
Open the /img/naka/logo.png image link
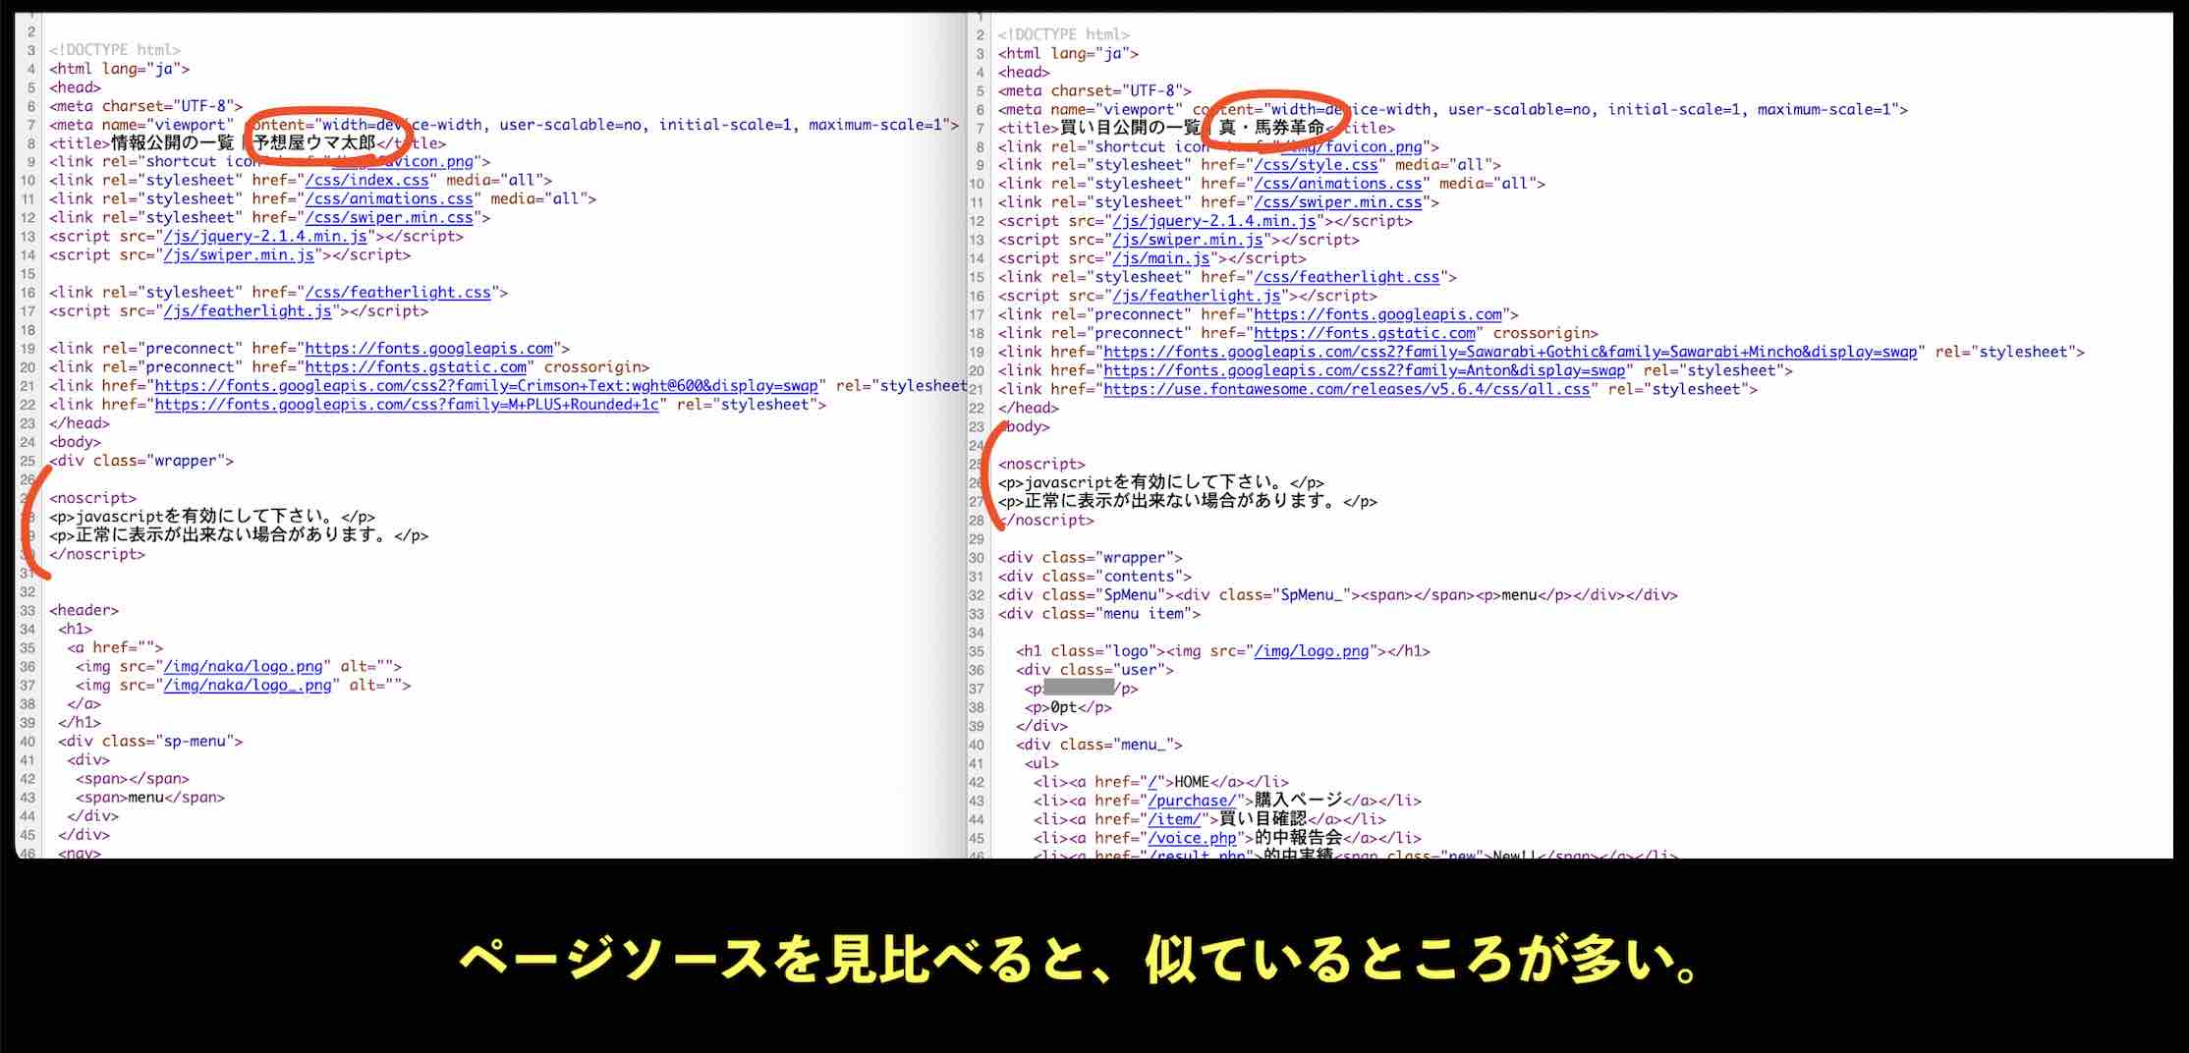(x=244, y=666)
